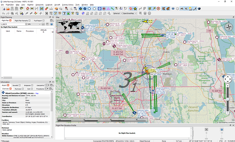235x142 pixels.
Task: Zoom out with the map overlay minus button
Action: pos(228,113)
